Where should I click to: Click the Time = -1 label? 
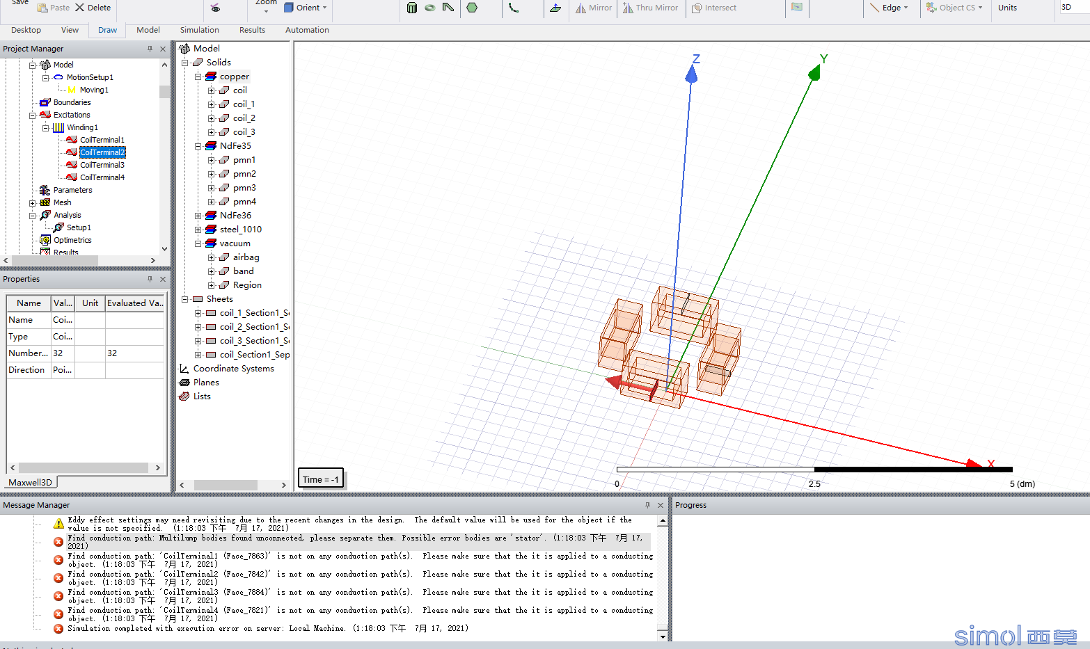pyautogui.click(x=321, y=479)
